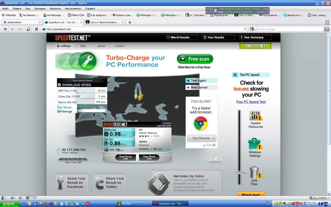Screen dimensions: 331x207
Task: Click the Facebook share icon
Action: tap(60, 182)
